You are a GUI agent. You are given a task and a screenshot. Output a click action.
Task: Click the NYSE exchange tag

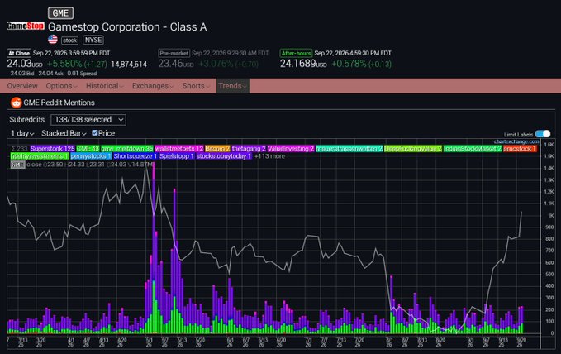click(x=93, y=40)
